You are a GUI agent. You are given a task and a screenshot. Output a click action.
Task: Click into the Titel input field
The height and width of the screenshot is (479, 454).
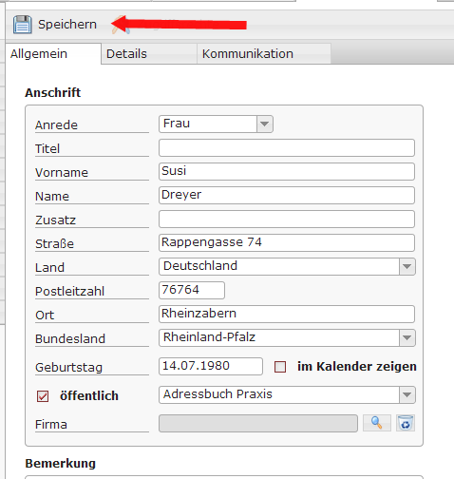pos(287,147)
